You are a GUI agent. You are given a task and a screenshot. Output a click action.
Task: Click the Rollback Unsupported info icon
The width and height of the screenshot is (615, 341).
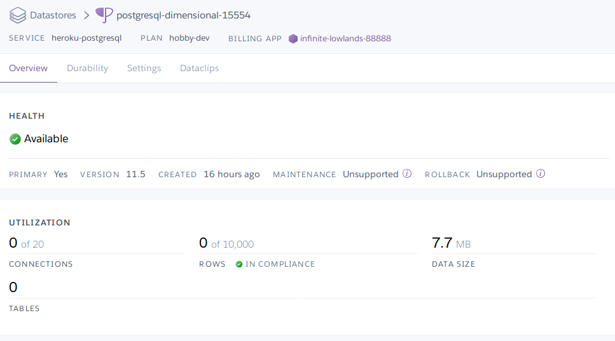click(x=541, y=173)
